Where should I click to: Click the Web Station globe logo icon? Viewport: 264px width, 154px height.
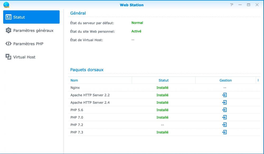(x=6, y=5)
